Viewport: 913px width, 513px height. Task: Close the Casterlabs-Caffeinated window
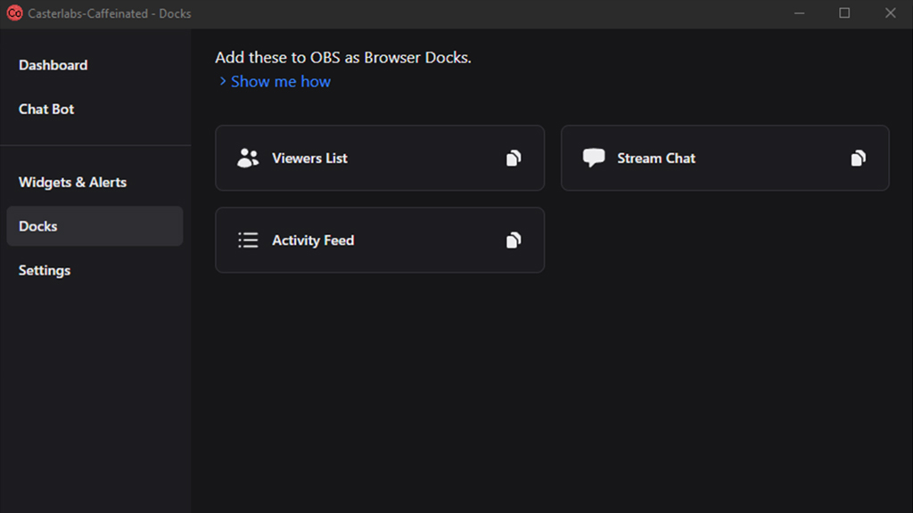(891, 13)
